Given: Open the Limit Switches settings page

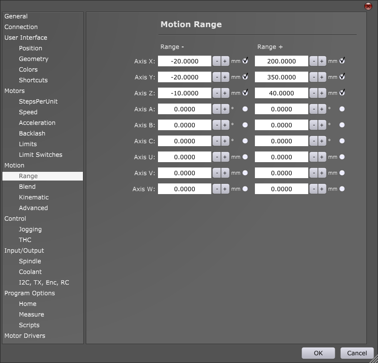Looking at the screenshot, I should point(40,155).
